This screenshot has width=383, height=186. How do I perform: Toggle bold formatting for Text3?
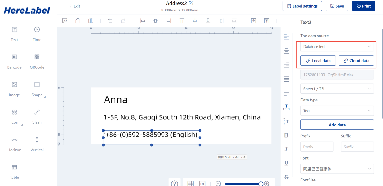pyautogui.click(x=286, y=135)
